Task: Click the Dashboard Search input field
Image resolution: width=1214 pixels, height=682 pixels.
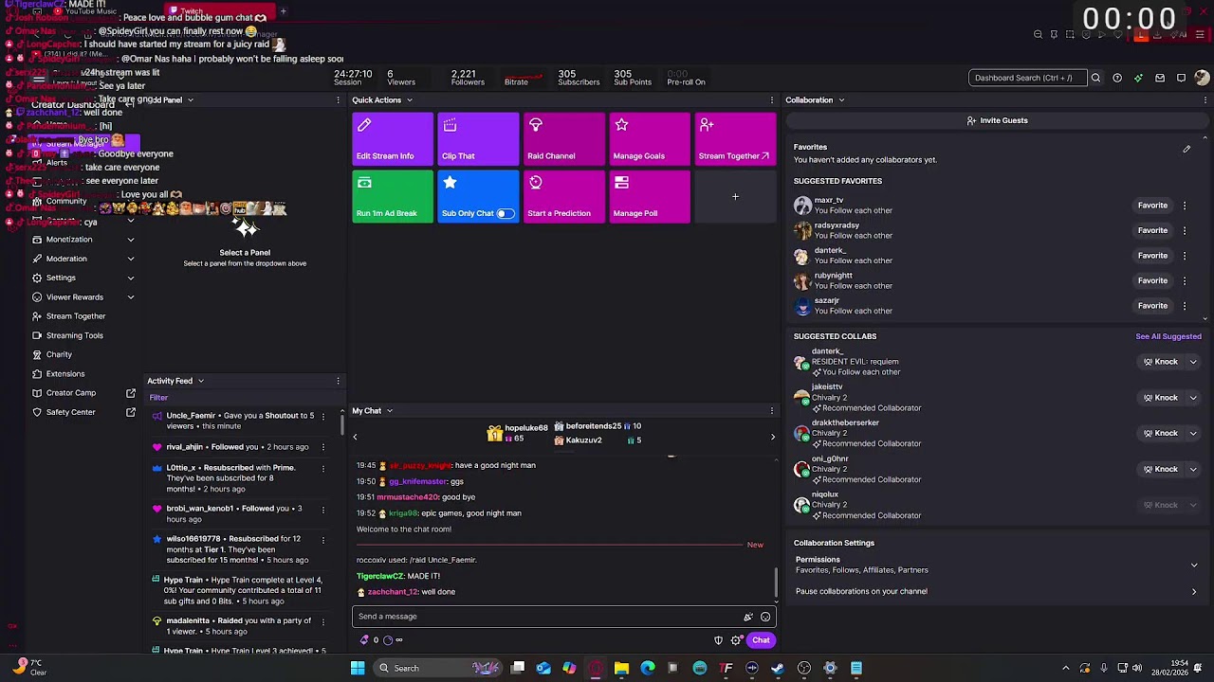Action: click(1027, 78)
